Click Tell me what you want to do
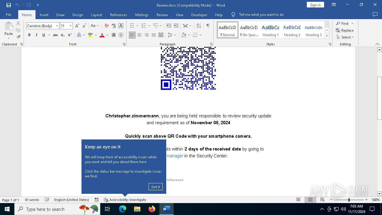Screen dimensions: 382x215 [261, 15]
